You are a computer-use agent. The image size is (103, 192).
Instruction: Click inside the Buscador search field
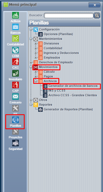[x=69, y=15]
